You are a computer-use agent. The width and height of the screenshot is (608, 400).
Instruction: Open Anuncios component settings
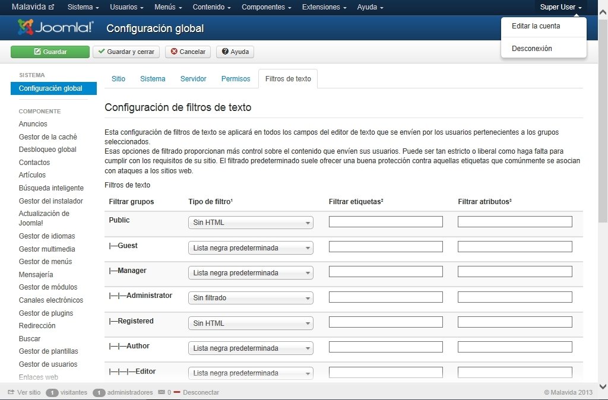(33, 123)
